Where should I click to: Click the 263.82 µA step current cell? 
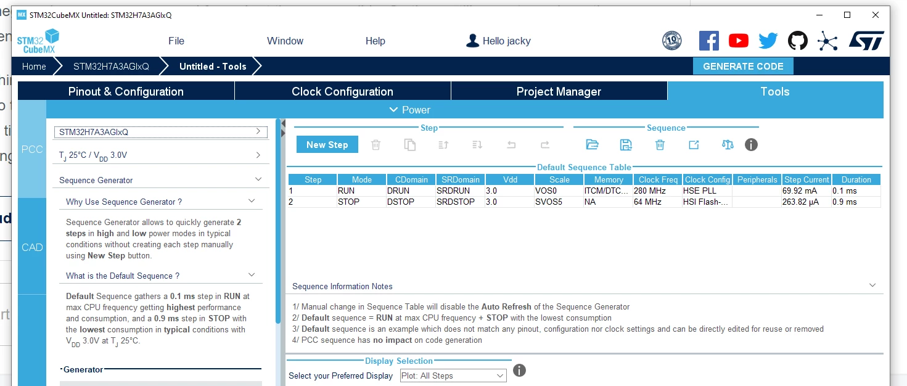pos(806,202)
